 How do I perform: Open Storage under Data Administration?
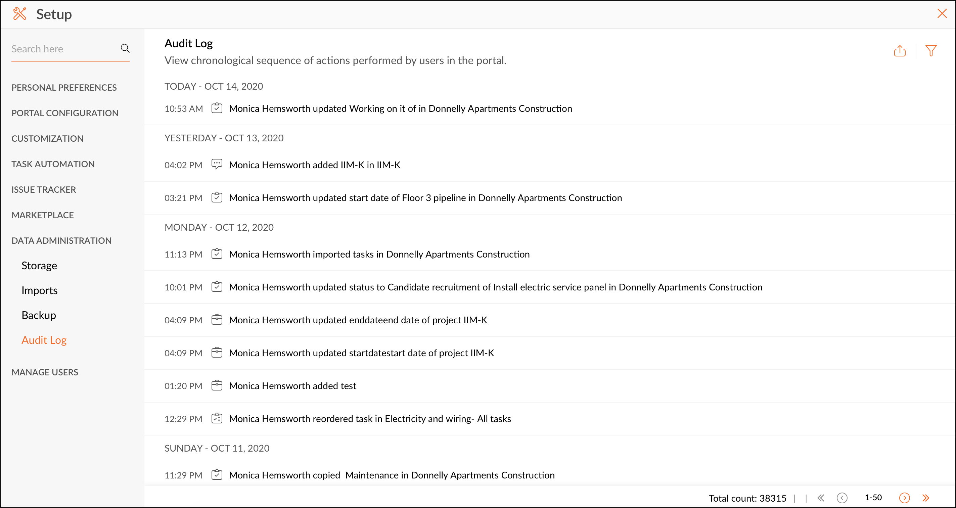pos(39,266)
